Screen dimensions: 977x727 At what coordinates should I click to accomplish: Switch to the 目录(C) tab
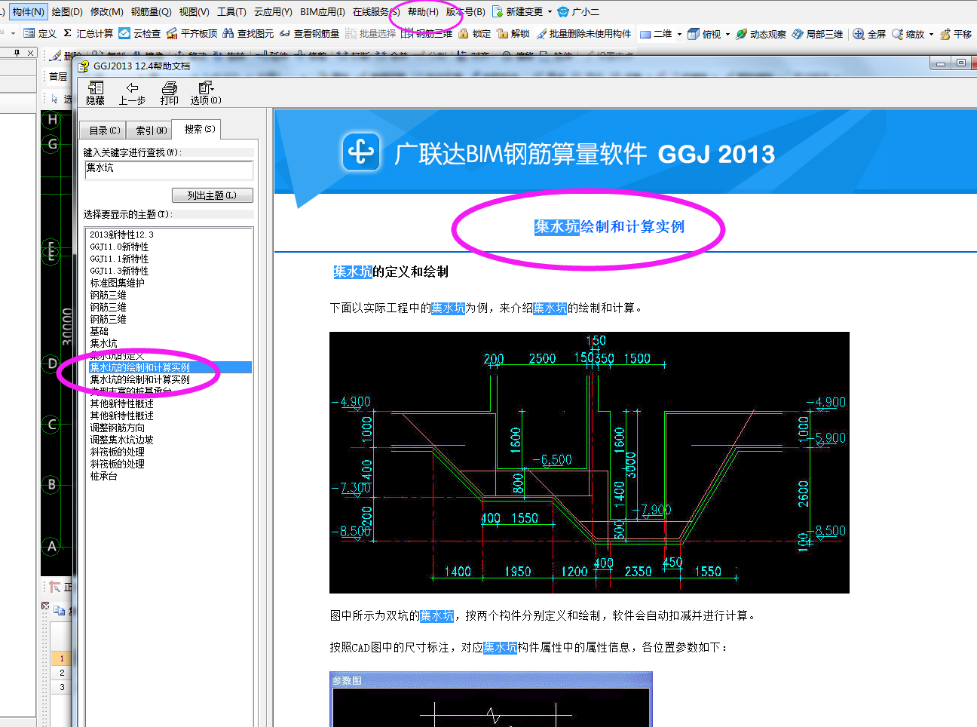[x=104, y=130]
